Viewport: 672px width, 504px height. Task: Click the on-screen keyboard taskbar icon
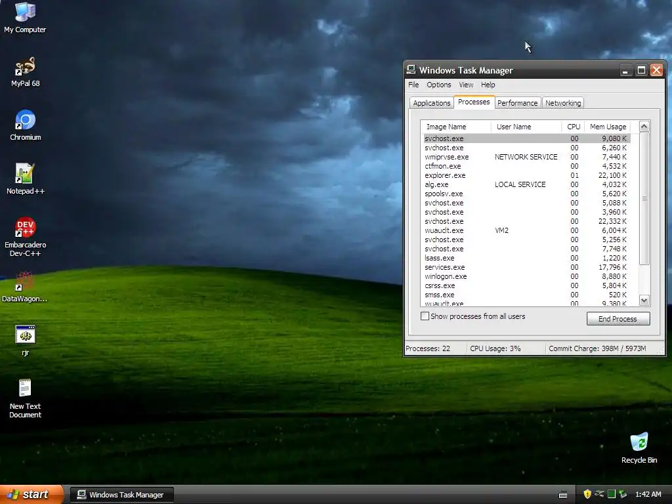[x=563, y=495]
